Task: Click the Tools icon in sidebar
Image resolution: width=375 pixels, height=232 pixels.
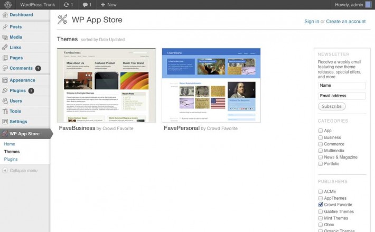Action: coord(5,111)
